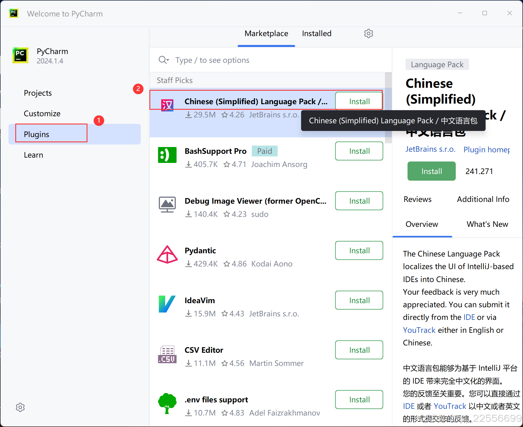Click the green Install button in the details pane
This screenshot has height=427, width=523.
pyautogui.click(x=431, y=171)
